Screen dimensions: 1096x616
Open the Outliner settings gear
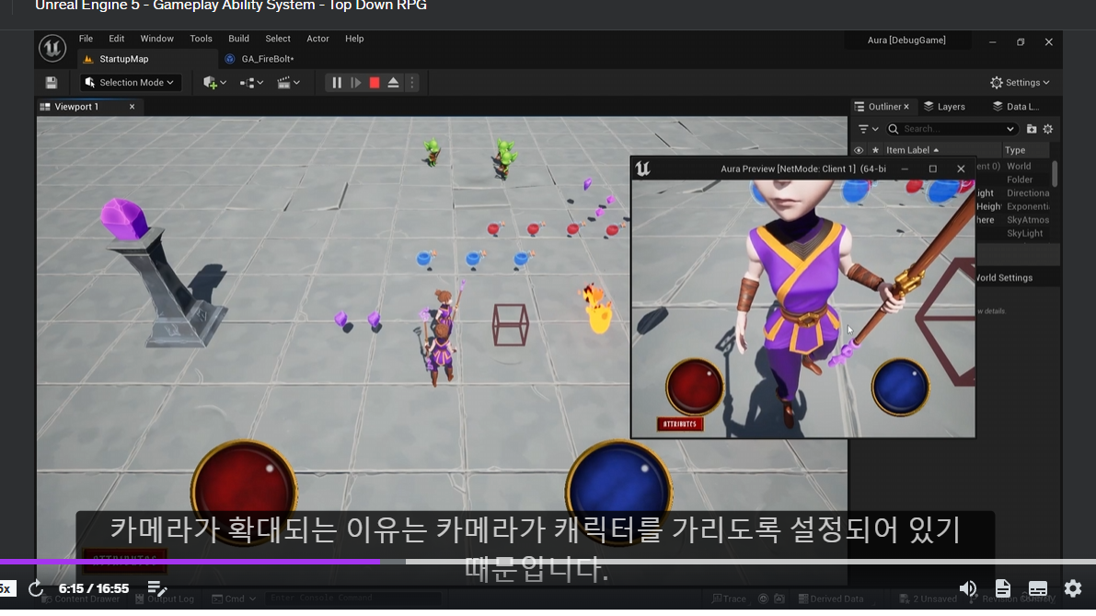(x=1048, y=129)
